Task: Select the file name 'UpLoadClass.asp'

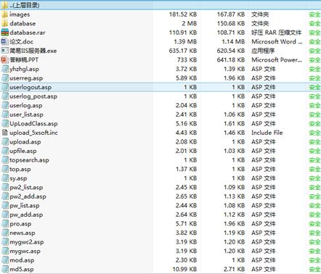Action: click(33, 124)
